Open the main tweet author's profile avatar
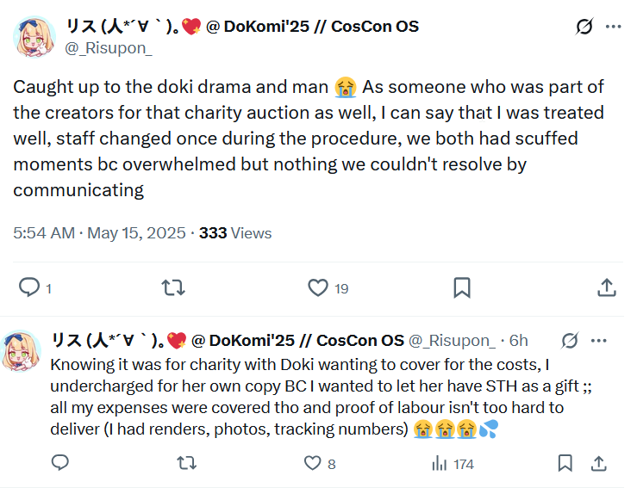The image size is (637, 500). 35,36
